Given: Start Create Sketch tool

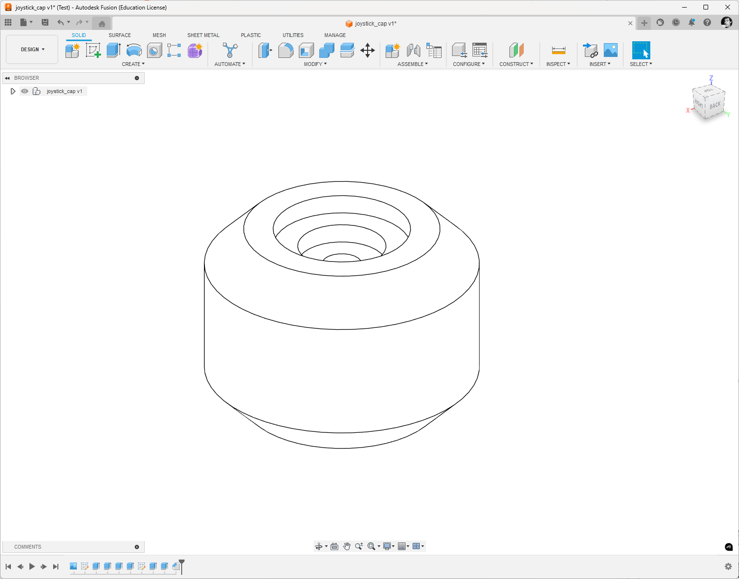Looking at the screenshot, I should click(93, 50).
